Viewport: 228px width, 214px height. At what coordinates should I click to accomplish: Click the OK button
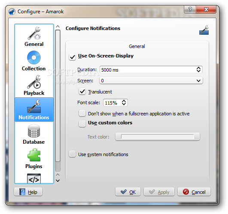[x=128, y=192]
